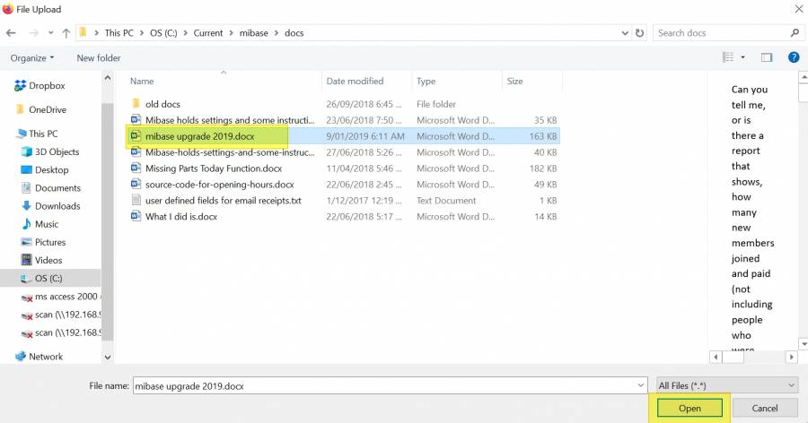Select OneDrive in navigation pane
Viewport: 808px width, 423px height.
[x=47, y=109]
